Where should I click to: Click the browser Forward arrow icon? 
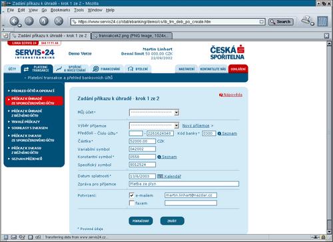click(29, 21)
